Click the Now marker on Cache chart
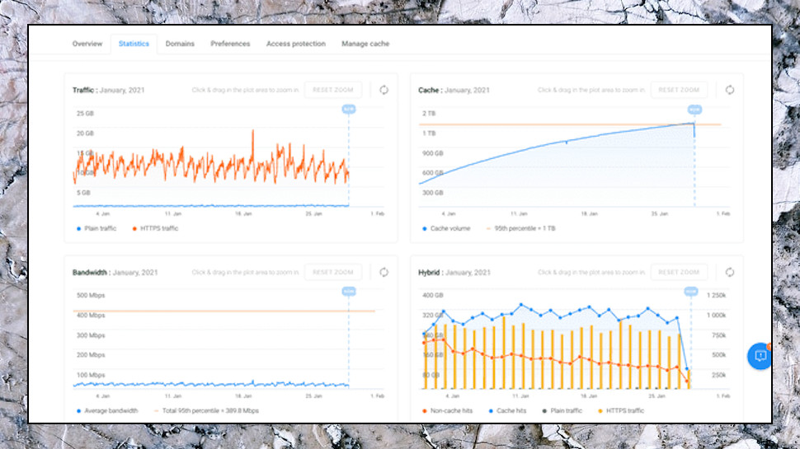This screenshot has height=449, width=800. [x=694, y=109]
